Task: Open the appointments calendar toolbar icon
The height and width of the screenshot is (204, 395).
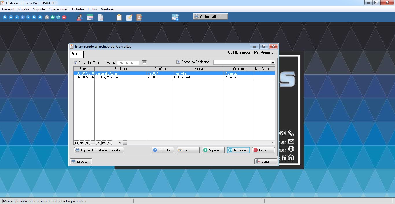Action: point(90,17)
